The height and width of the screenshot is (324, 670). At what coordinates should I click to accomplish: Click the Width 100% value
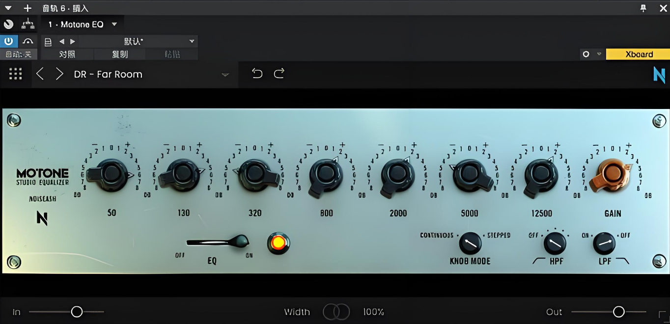[373, 312]
